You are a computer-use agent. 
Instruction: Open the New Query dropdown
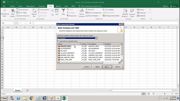tap(13, 13)
